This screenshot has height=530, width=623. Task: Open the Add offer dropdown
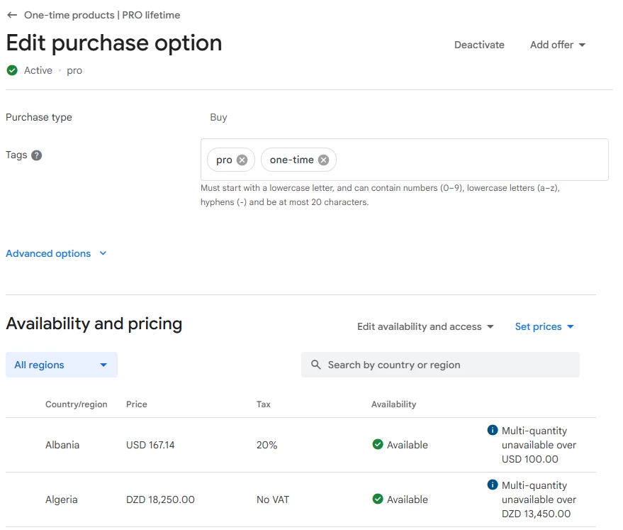coord(558,45)
